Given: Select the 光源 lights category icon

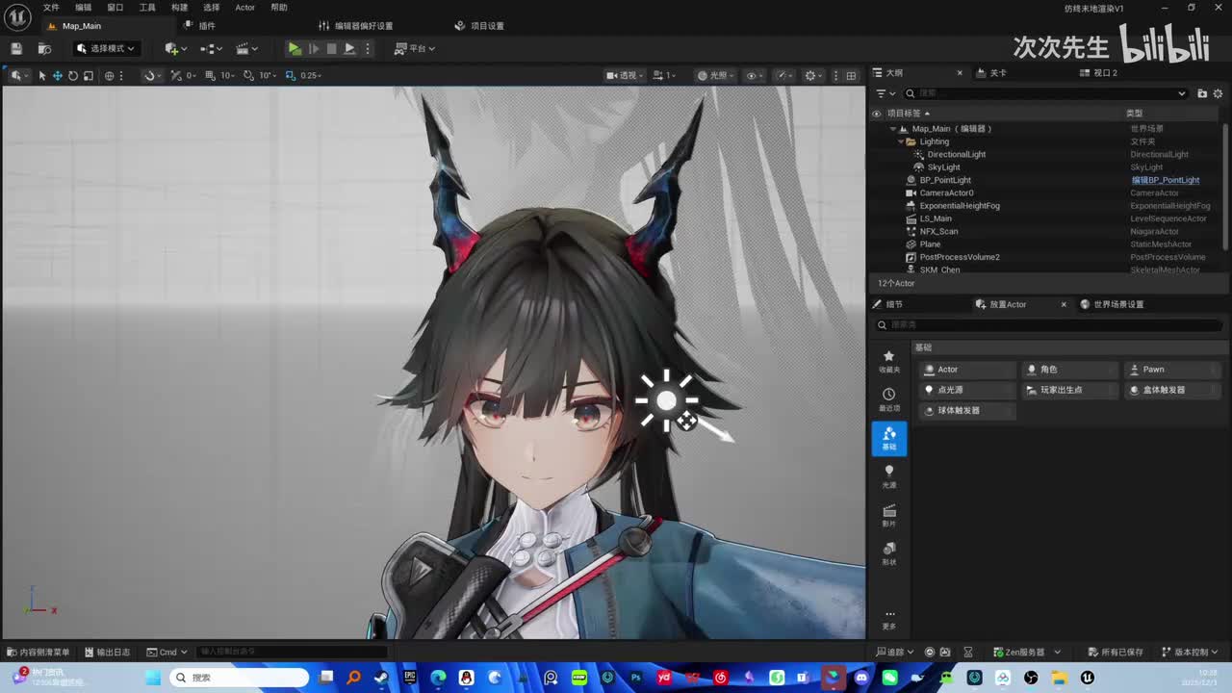Looking at the screenshot, I should pos(889,476).
